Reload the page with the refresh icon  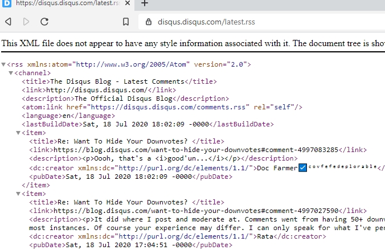(x=44, y=22)
